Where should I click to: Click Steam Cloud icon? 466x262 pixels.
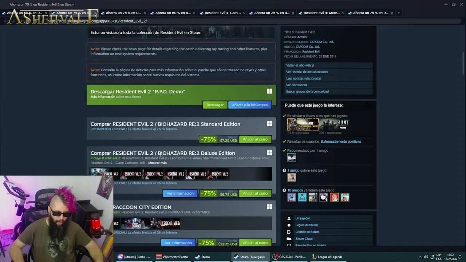pos(289,239)
